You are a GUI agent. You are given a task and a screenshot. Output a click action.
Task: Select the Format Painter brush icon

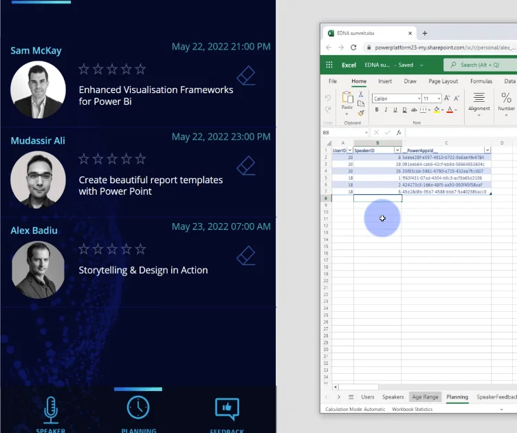[x=361, y=113]
